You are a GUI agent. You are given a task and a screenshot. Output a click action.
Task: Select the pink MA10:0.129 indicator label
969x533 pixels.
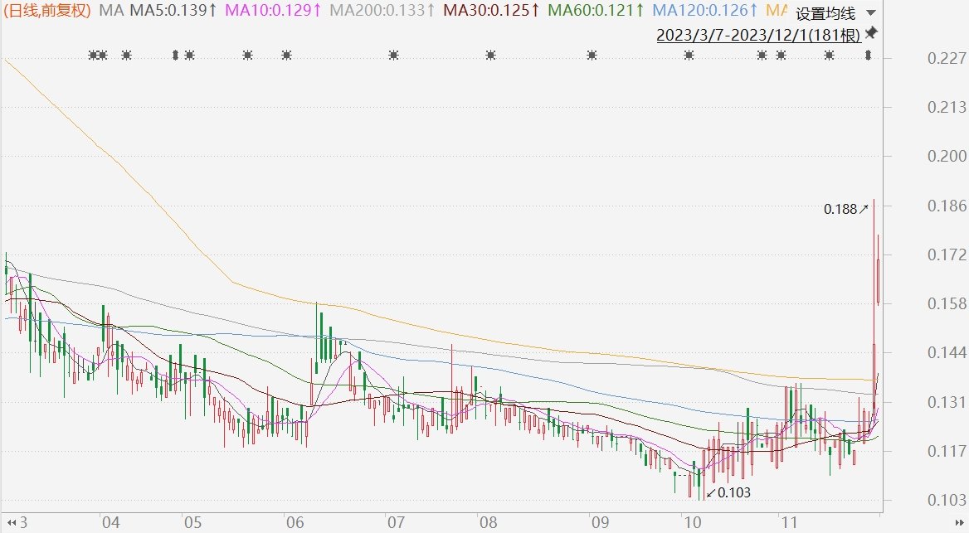tap(273, 10)
